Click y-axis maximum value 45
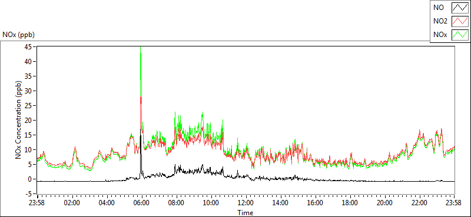This screenshot has height=217, width=471. click(28, 47)
